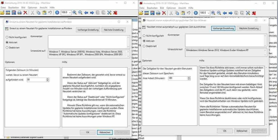Click the zoom in magnifier in left toolbar
Viewport: 278px width, 140px height.
(x=75, y=13)
